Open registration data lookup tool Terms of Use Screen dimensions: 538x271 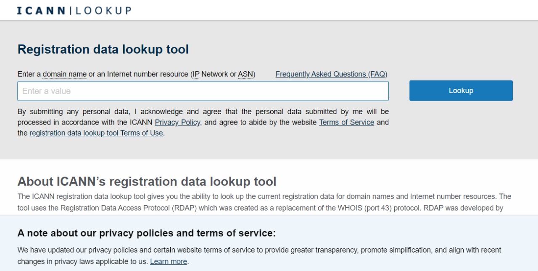[96, 133]
